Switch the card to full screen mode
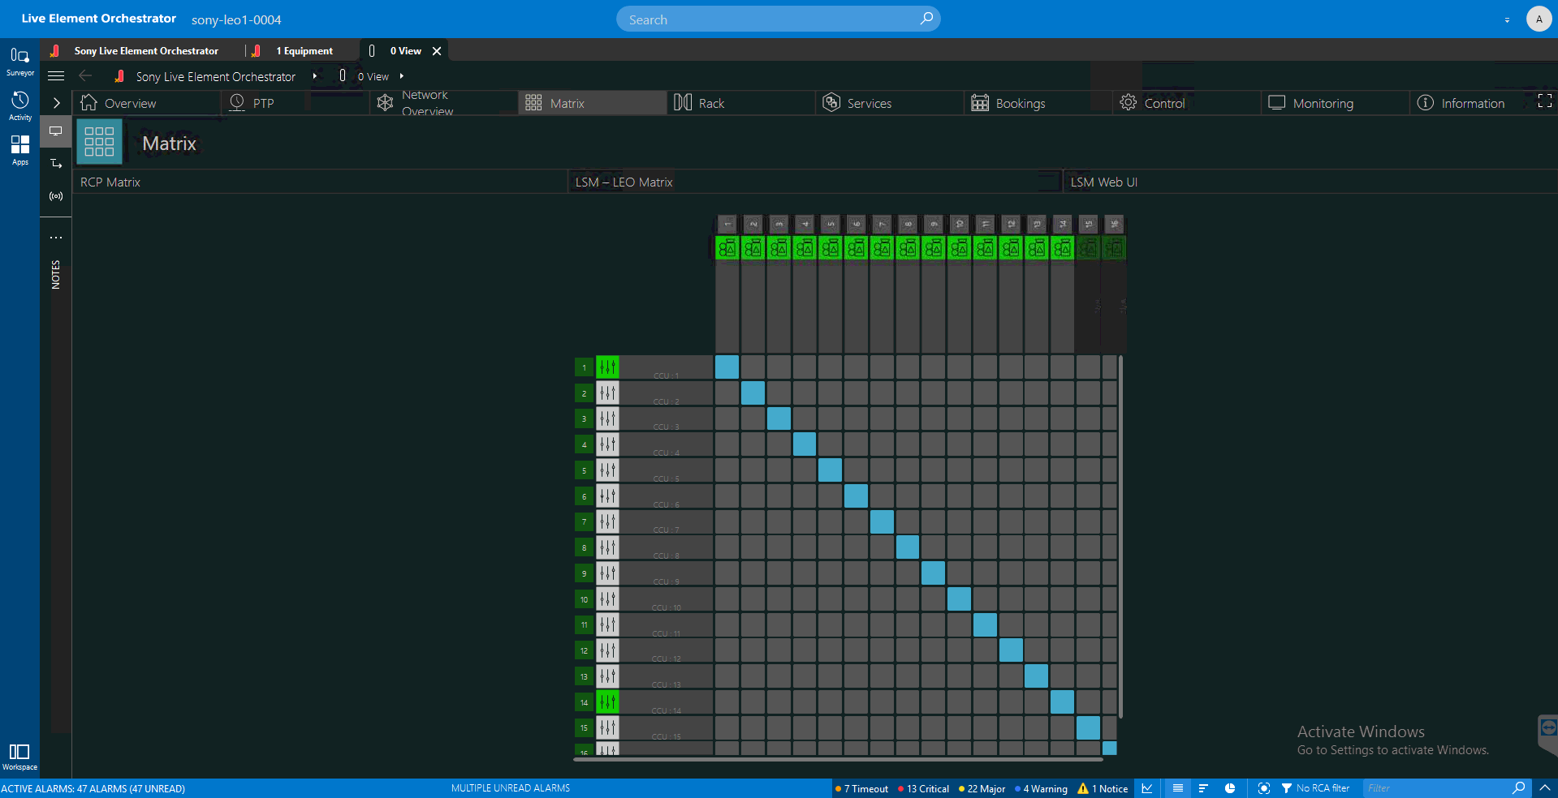Image resolution: width=1558 pixels, height=798 pixels. [x=1545, y=101]
